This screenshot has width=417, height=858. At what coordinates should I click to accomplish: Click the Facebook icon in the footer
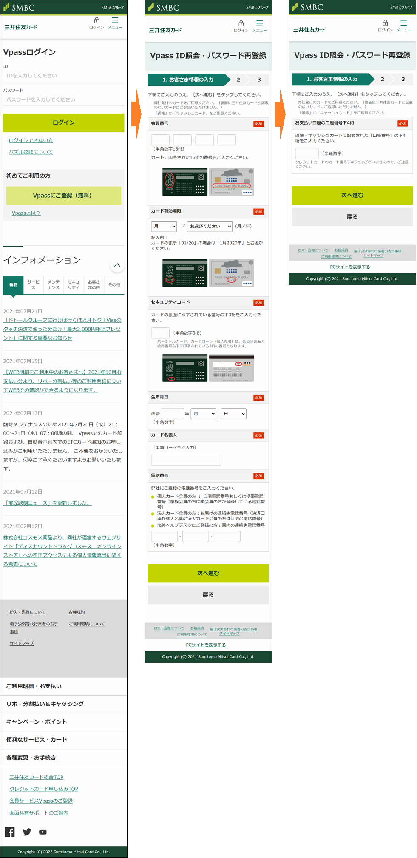[x=10, y=832]
